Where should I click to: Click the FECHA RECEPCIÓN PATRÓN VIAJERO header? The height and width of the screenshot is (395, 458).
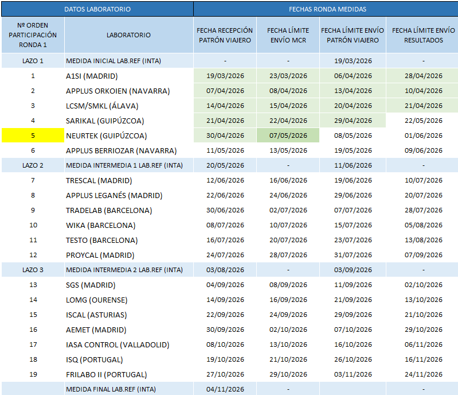(x=225, y=35)
